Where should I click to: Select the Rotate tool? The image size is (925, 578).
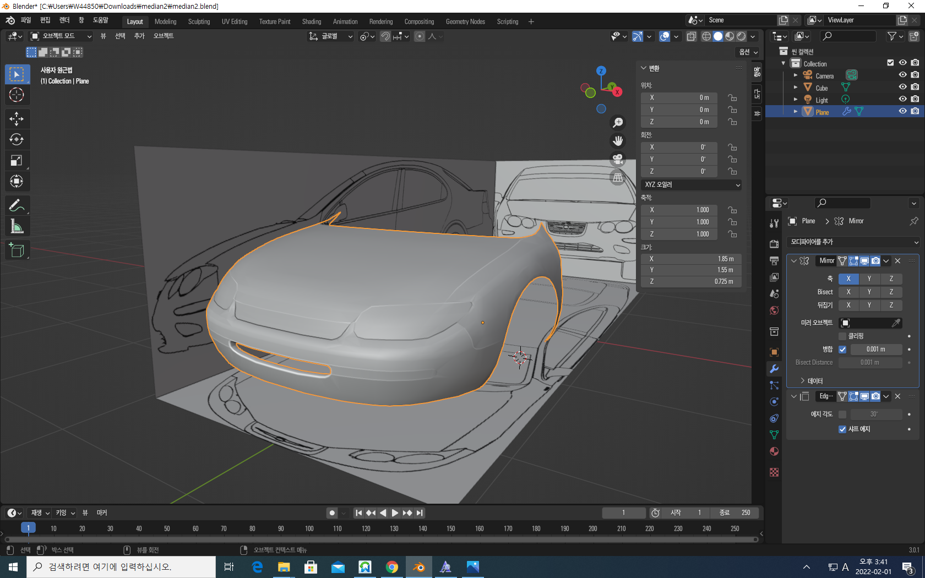coord(17,140)
